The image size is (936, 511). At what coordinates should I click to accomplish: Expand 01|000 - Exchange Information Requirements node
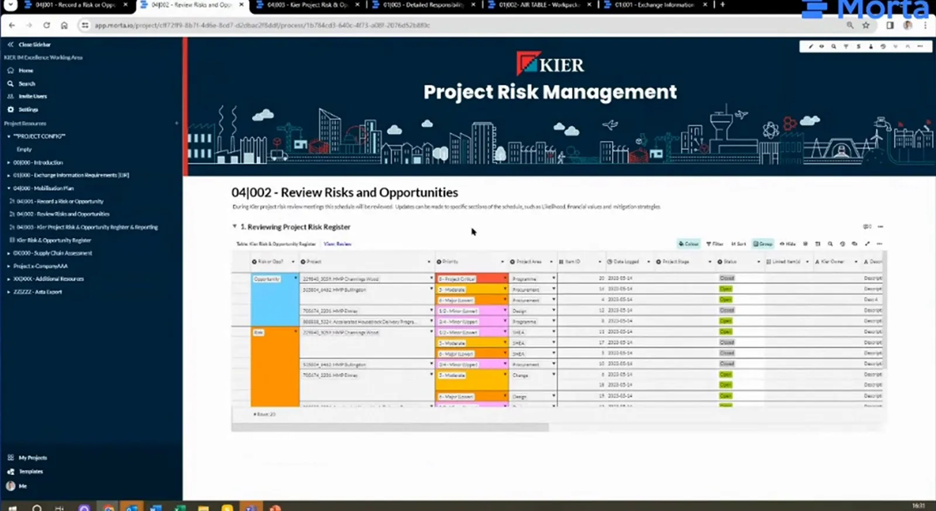(x=9, y=175)
